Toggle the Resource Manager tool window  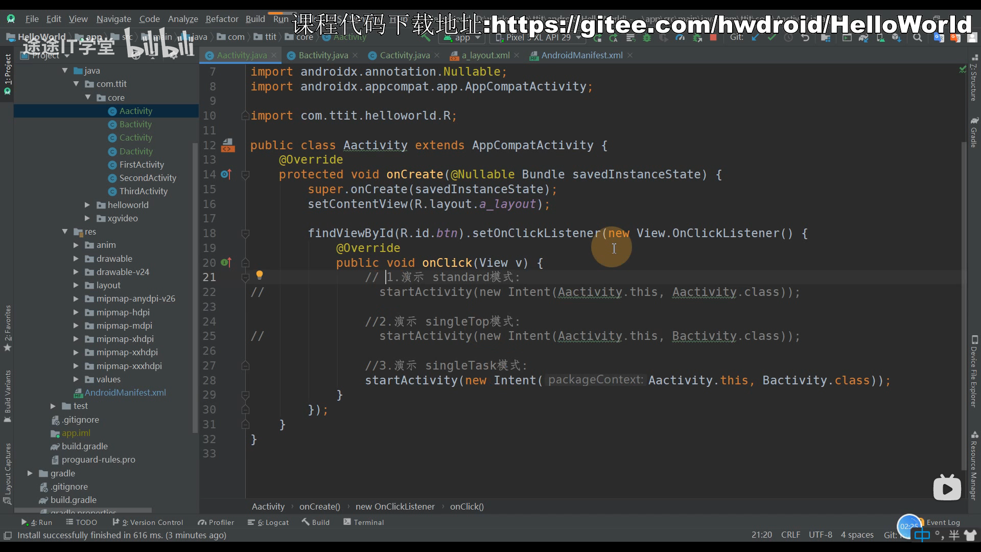point(974,465)
